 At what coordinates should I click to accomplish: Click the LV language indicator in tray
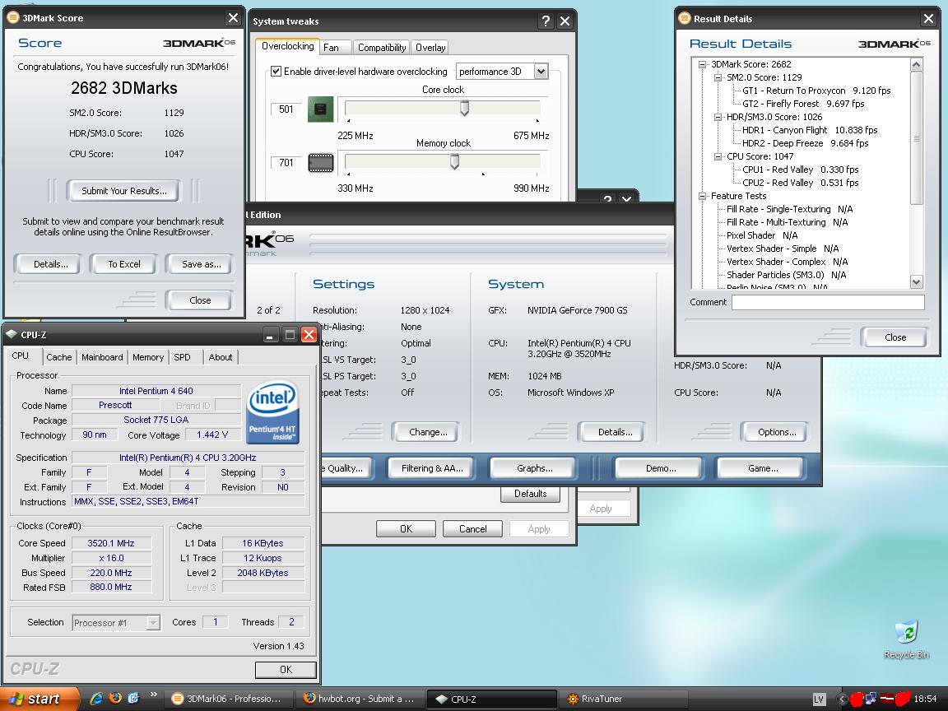[x=819, y=699]
